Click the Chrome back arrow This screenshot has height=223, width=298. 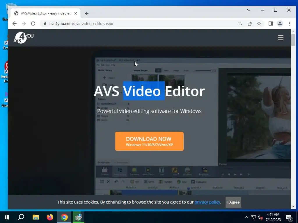click(x=15, y=24)
